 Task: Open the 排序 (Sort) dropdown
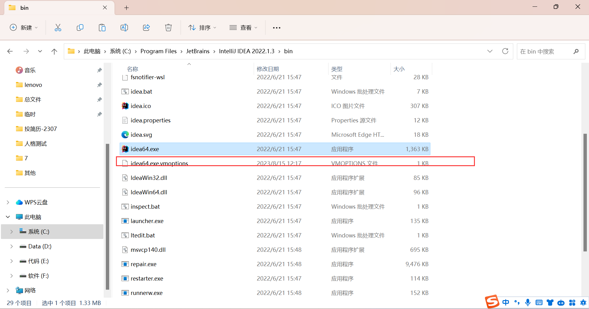click(x=202, y=28)
